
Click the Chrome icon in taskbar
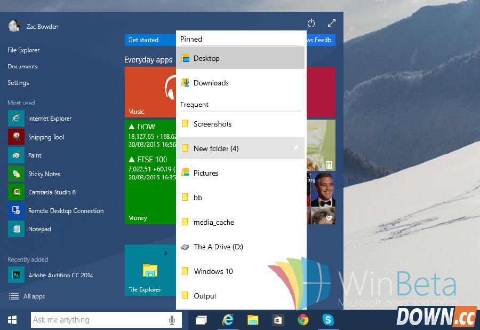[x=303, y=320]
